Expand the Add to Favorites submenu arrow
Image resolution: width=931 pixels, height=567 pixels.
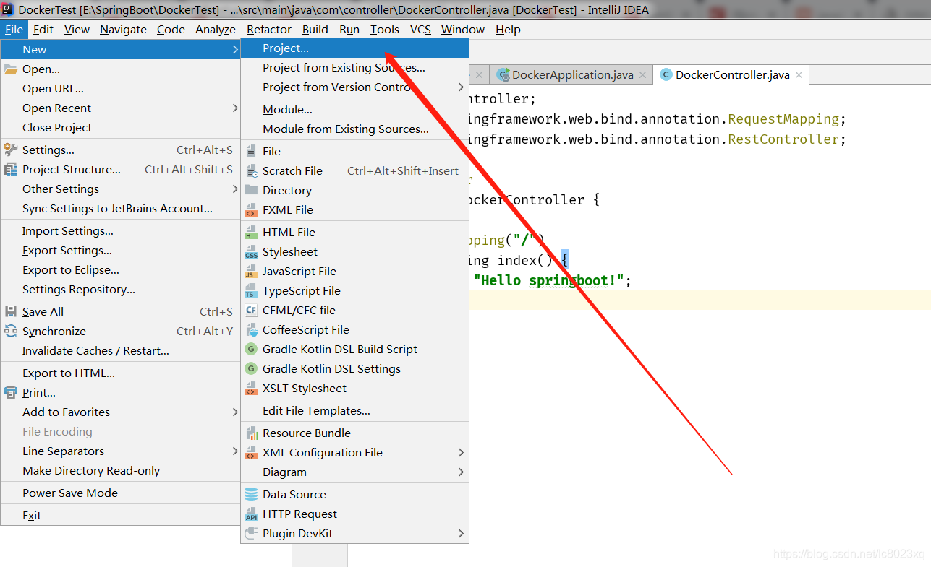tap(234, 412)
